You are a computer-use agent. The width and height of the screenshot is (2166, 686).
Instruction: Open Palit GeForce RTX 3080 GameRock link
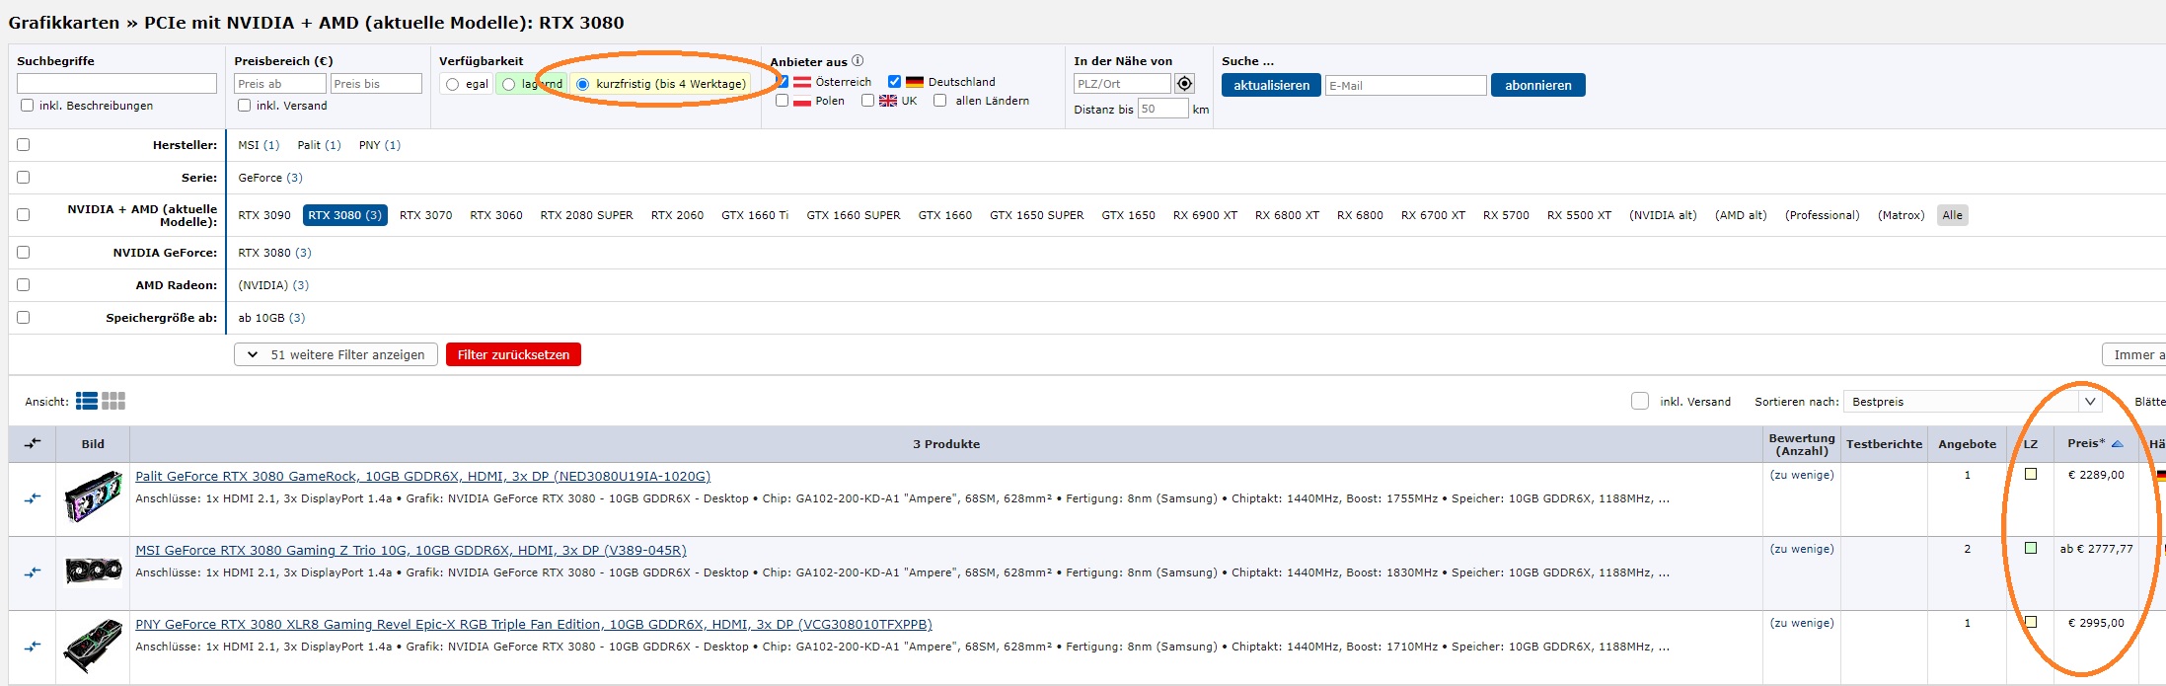pyautogui.click(x=422, y=476)
